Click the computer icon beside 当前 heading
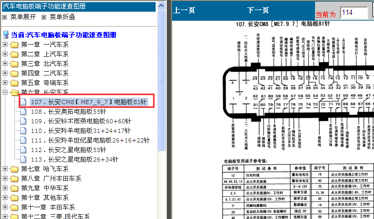 tap(6, 35)
